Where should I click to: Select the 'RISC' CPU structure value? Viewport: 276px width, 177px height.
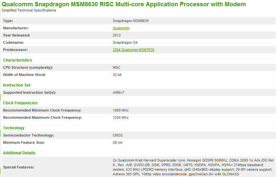point(116,67)
